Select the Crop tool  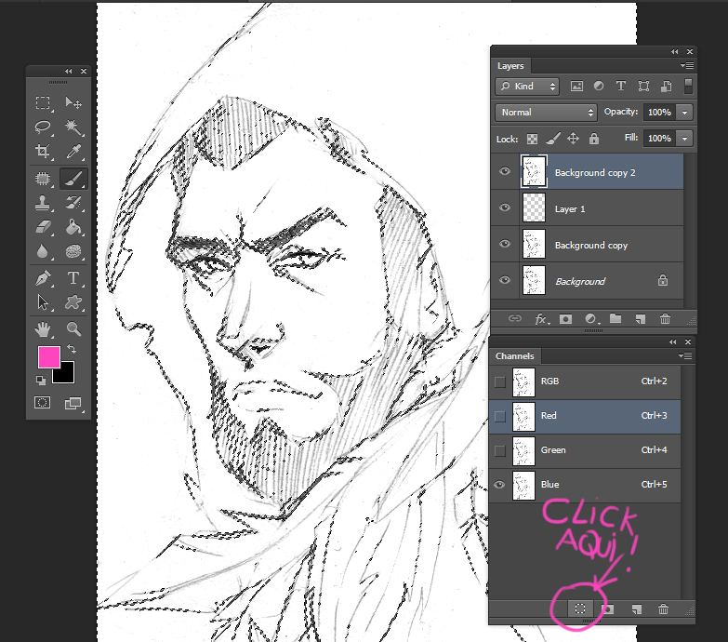pyautogui.click(x=43, y=152)
